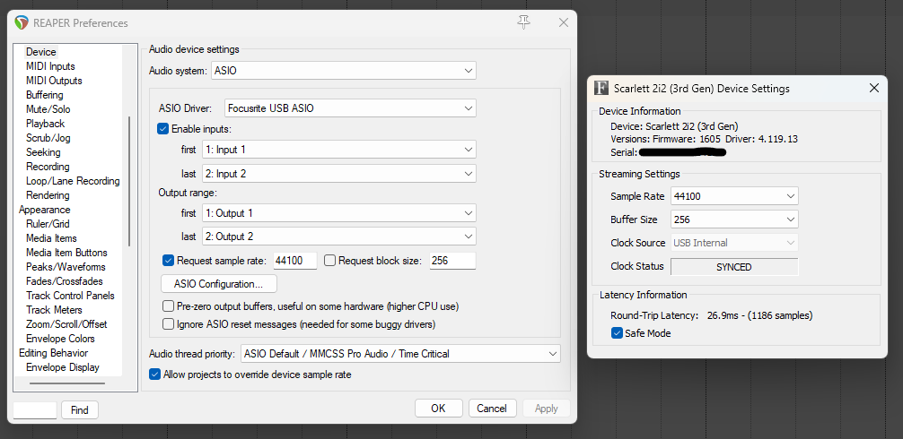The height and width of the screenshot is (439, 903).
Task: Select Media Item Buttons in preferences tree
Action: (66, 253)
